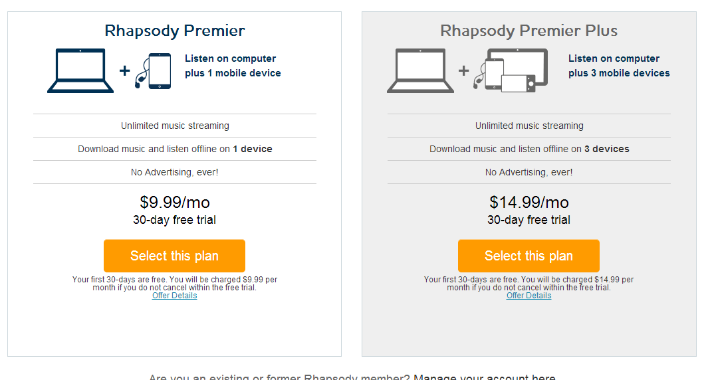Click 'Manage your account here' link
This screenshot has height=380, width=712.
[485, 377]
